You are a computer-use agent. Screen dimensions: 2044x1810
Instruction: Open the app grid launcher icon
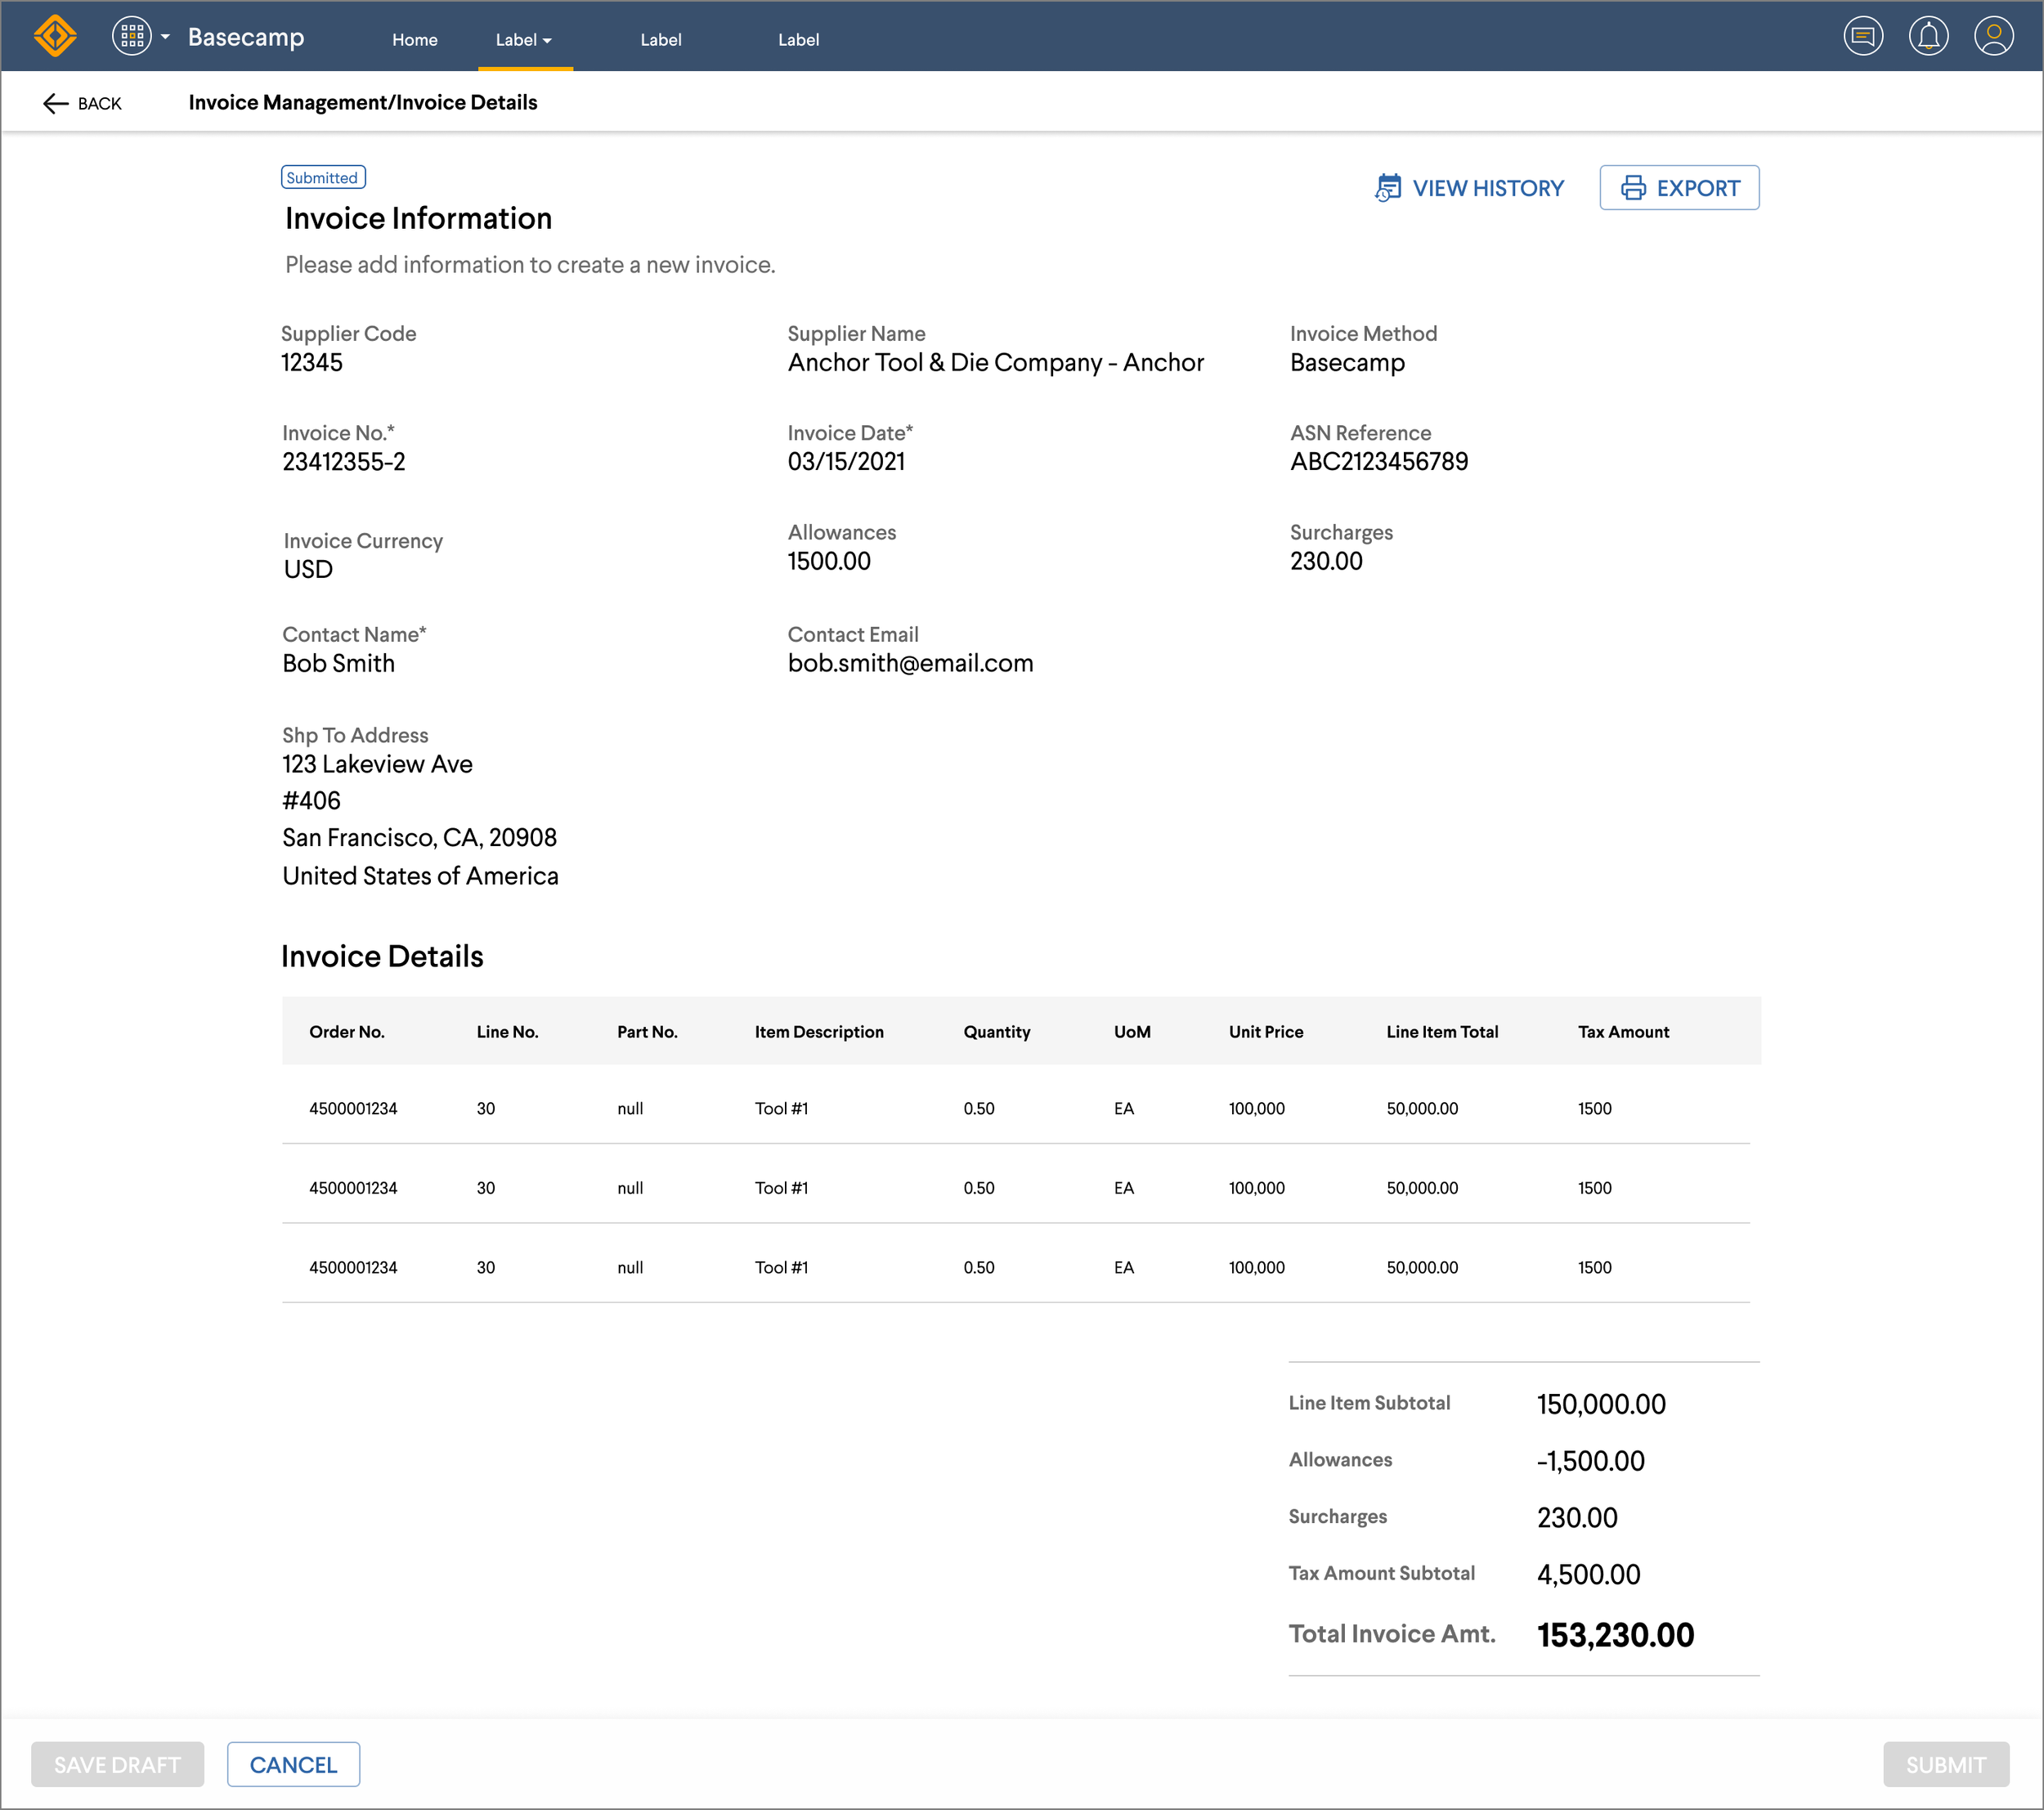click(x=131, y=36)
